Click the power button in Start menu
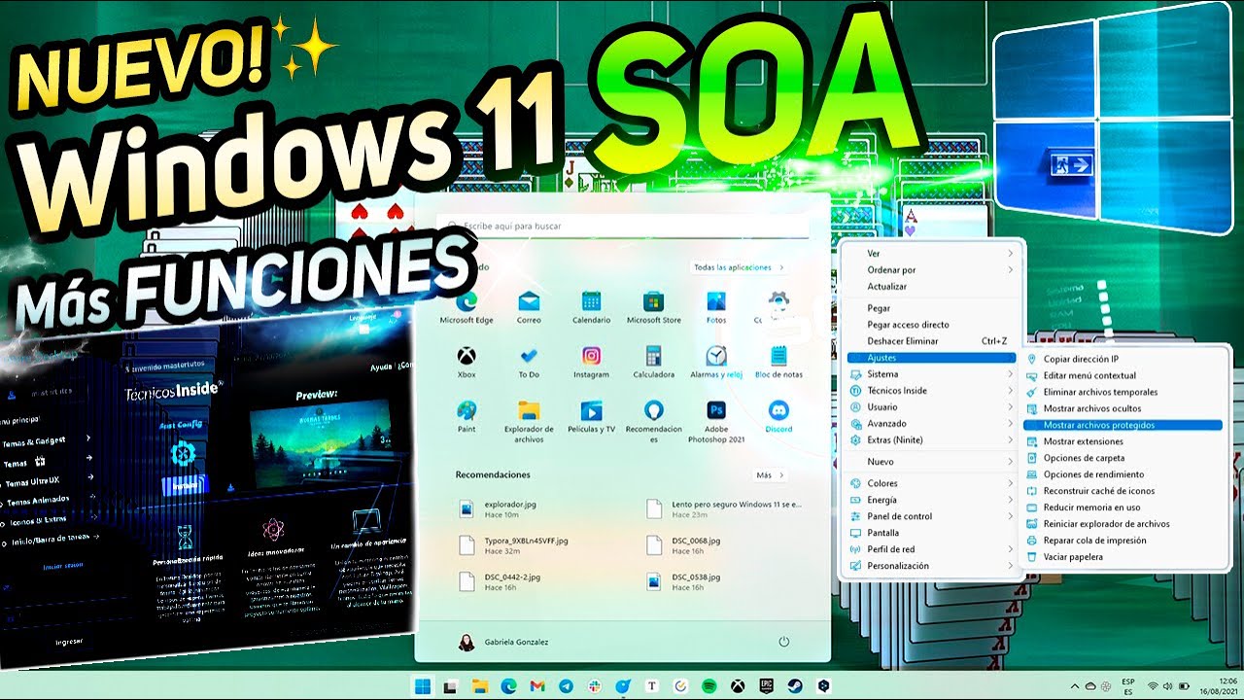 783,642
